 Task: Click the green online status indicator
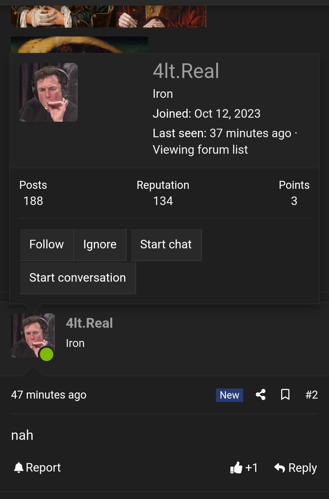(x=46, y=354)
